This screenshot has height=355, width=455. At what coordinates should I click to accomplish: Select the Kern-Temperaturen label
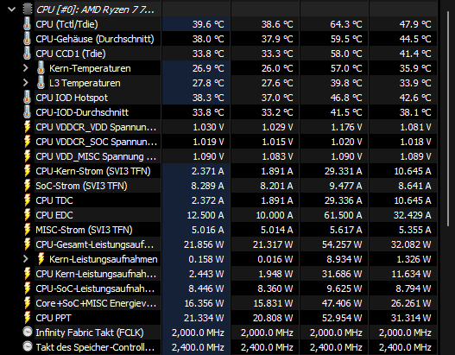90,68
